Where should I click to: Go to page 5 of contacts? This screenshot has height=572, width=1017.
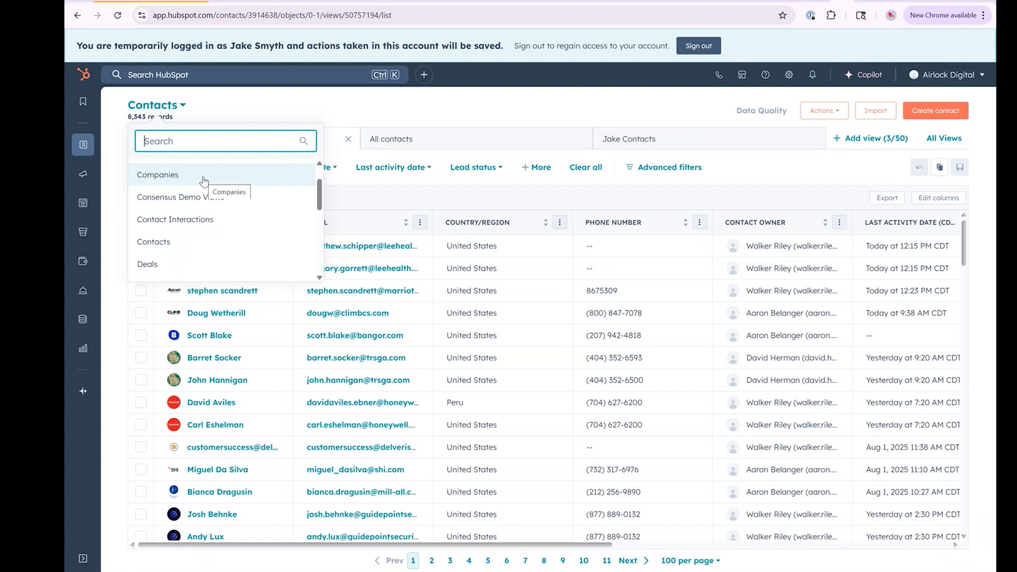click(x=488, y=560)
